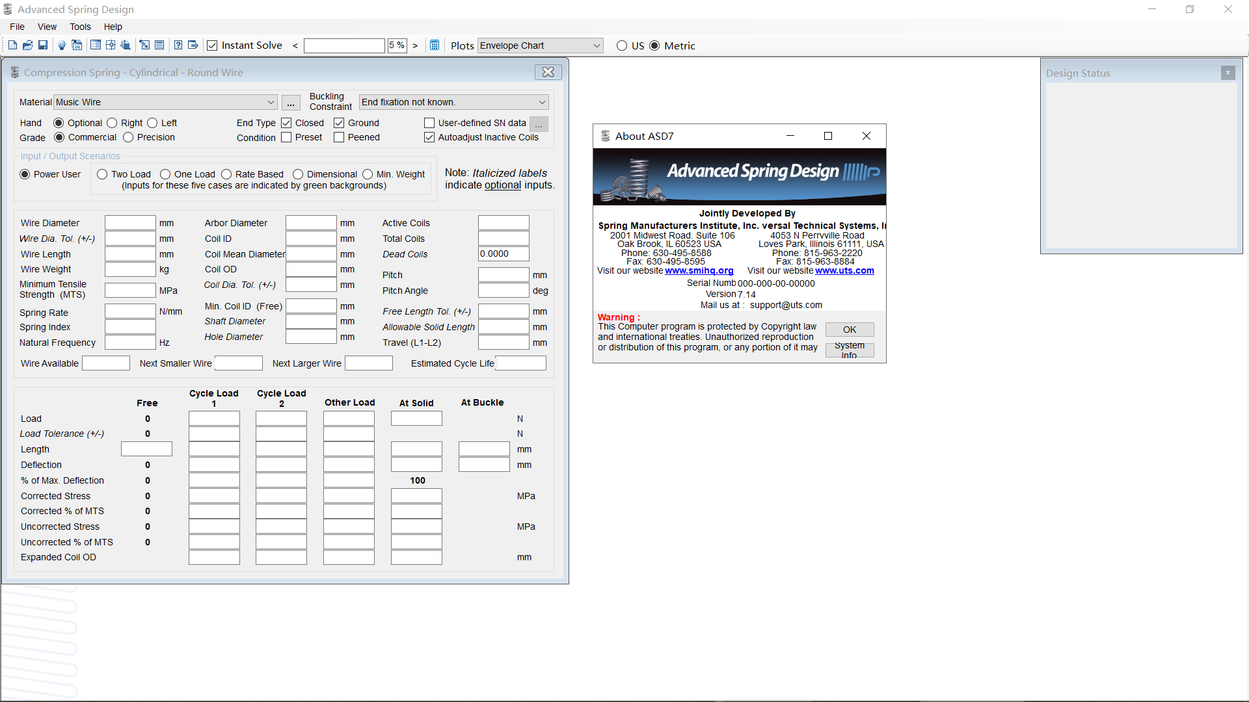This screenshot has height=702, width=1249.
Task: Click the New file toolbar icon
Action: pos(12,45)
